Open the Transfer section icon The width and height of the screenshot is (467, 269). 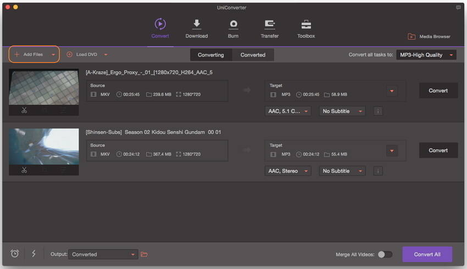270,24
